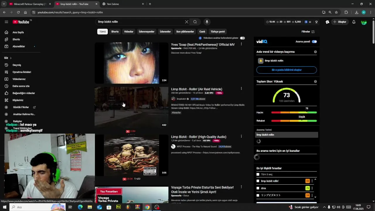This screenshot has height=211, width=375.
Task: Open Chrome extensions puzzle icon
Action: 346,12
